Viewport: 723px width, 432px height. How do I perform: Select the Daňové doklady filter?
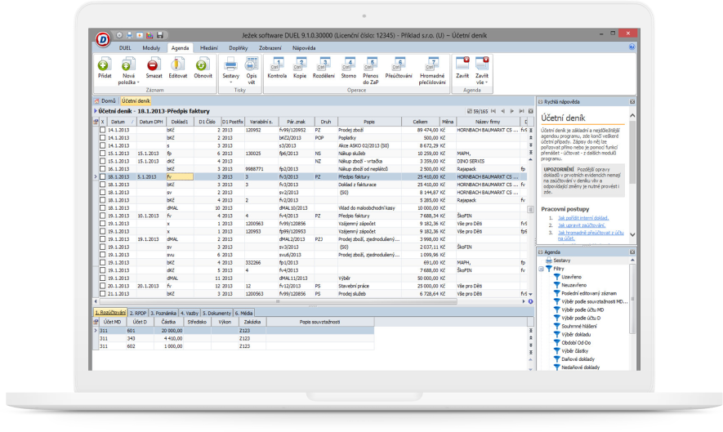pos(578,359)
